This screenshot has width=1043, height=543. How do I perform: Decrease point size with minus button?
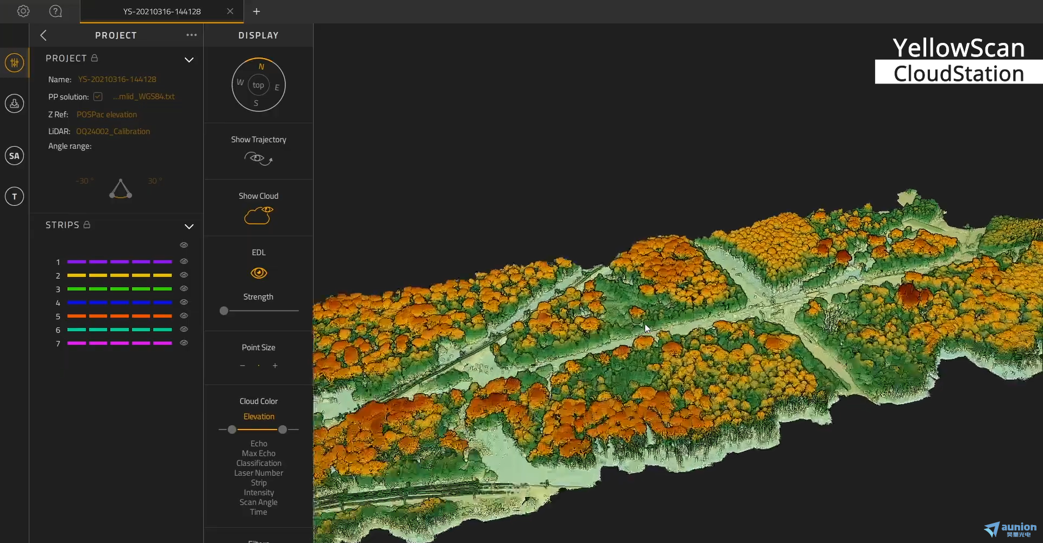click(x=242, y=366)
